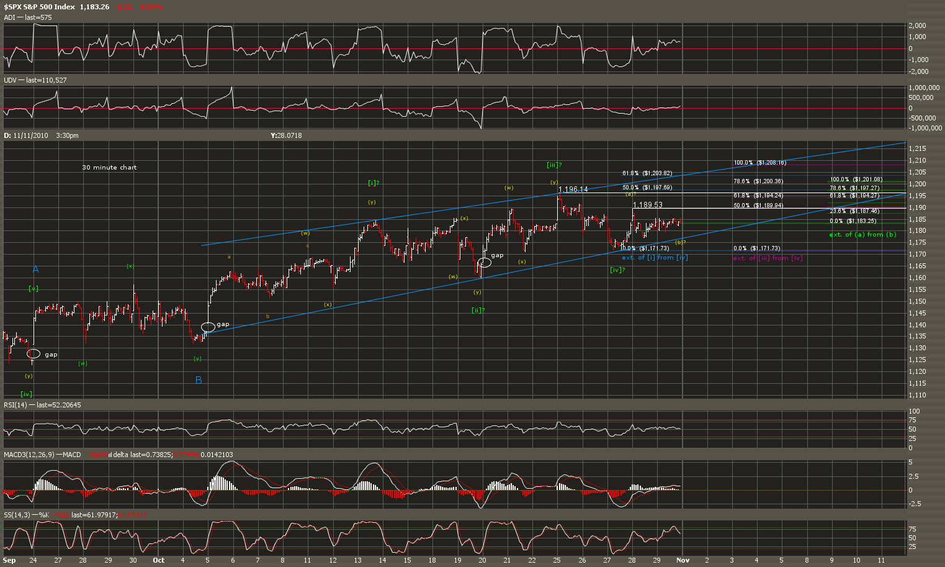Click the green [i]? wave label
945x567 pixels.
click(374, 183)
